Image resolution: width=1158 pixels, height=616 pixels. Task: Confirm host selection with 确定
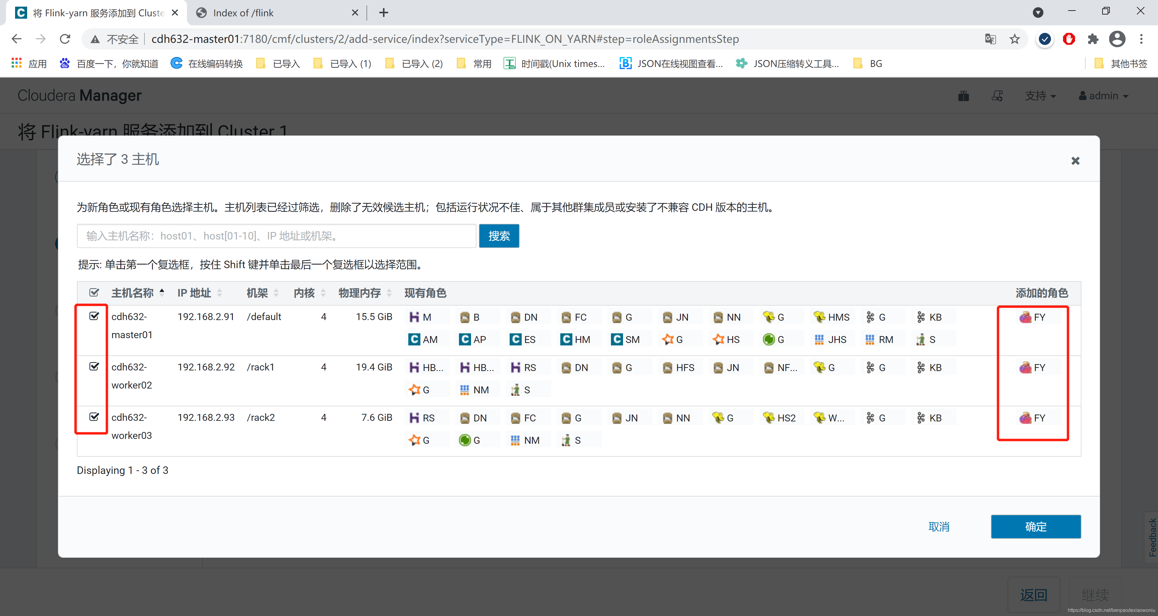(1036, 526)
